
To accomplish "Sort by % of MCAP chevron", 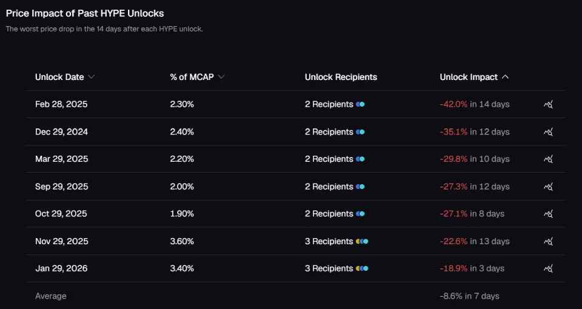I will [221, 77].
